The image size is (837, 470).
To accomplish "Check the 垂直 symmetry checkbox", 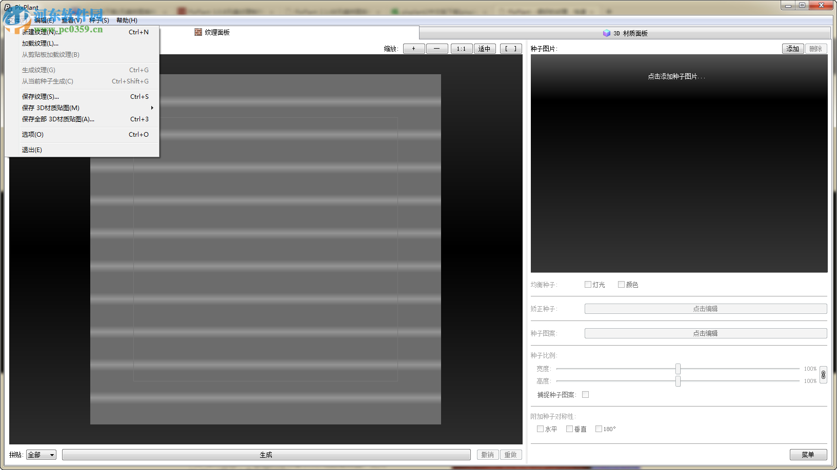I will click(x=569, y=429).
